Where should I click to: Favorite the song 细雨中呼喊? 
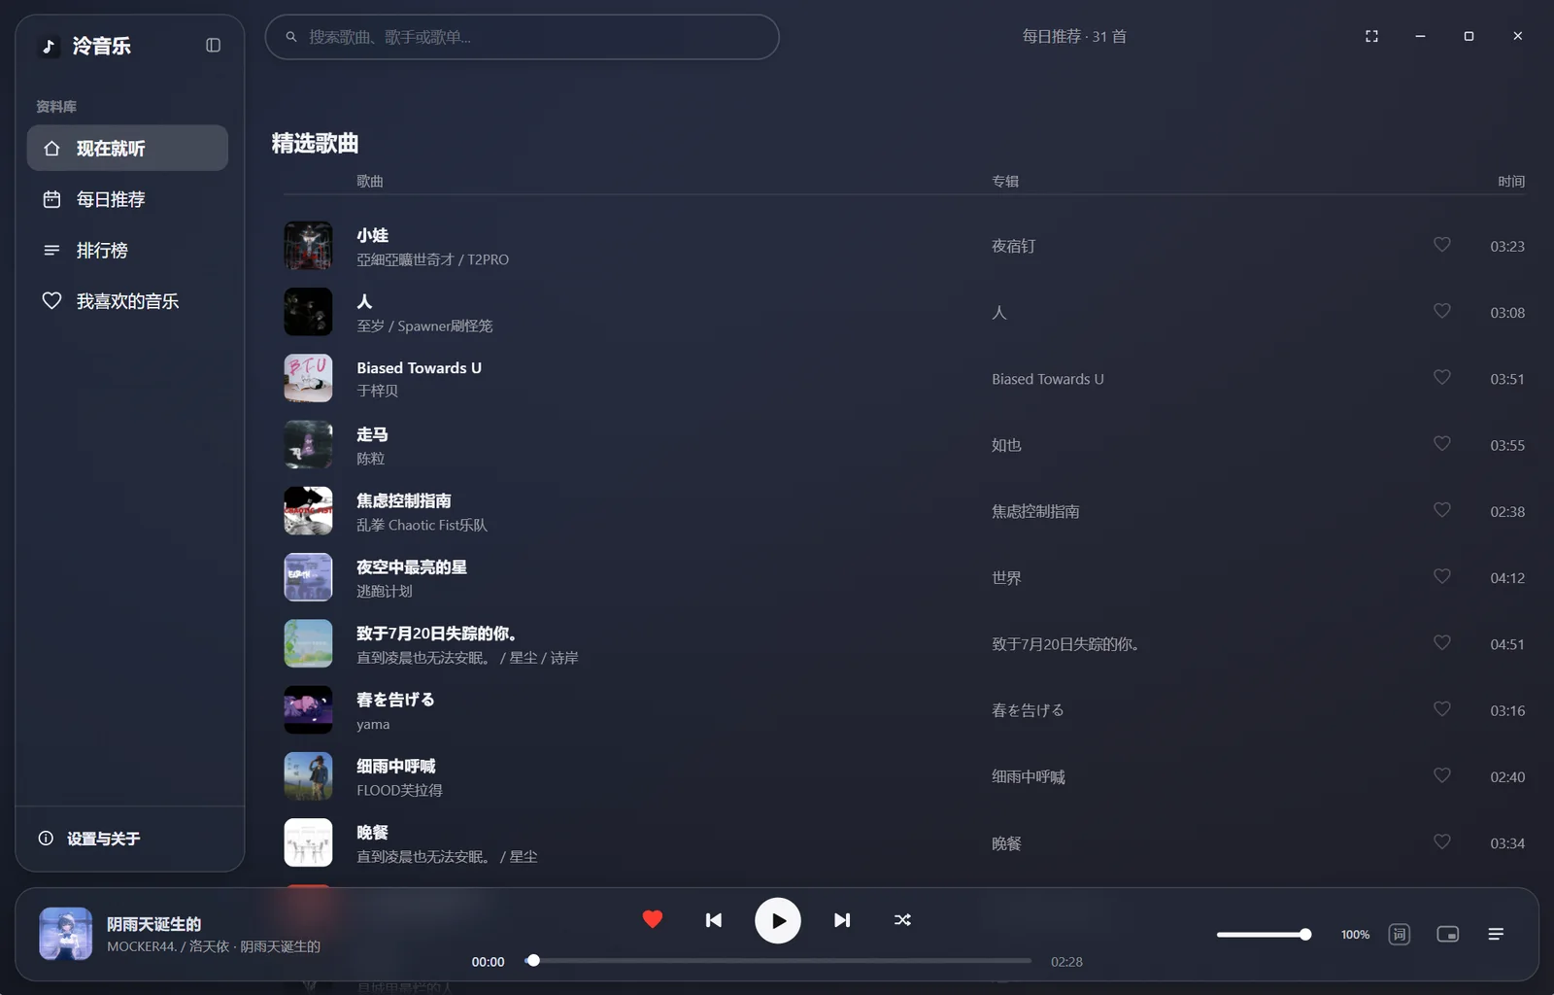[1442, 775]
